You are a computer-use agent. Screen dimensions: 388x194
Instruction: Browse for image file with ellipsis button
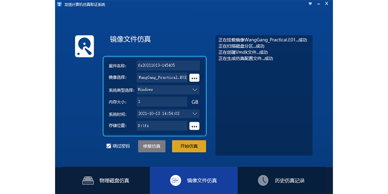194,78
